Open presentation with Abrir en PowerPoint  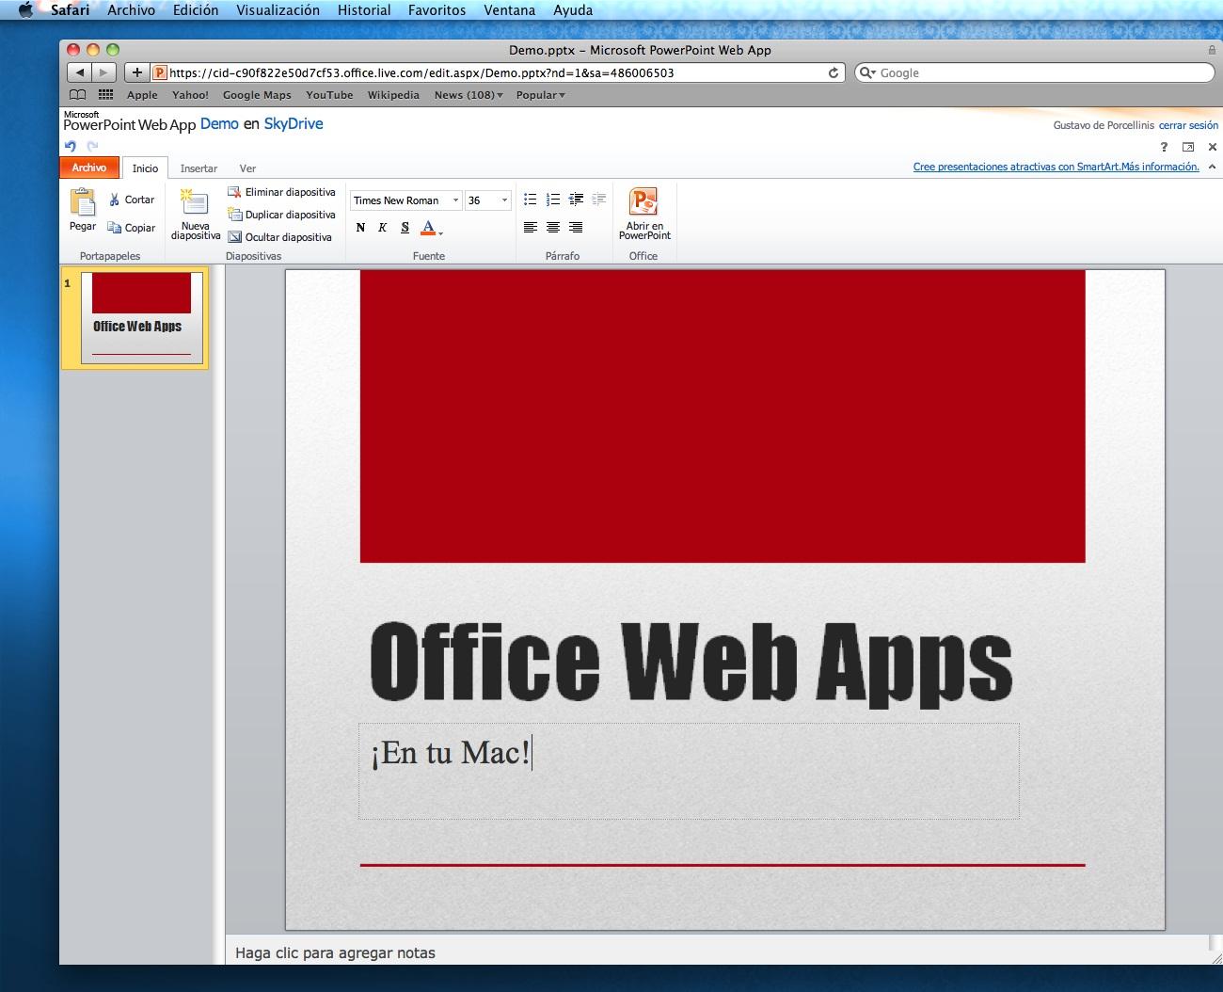click(644, 214)
